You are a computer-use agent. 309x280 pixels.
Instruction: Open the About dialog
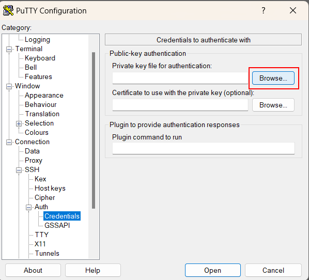click(33, 270)
